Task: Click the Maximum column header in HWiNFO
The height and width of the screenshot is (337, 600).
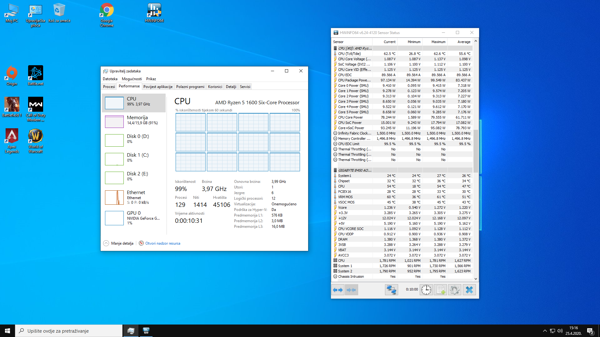Action: [x=438, y=42]
